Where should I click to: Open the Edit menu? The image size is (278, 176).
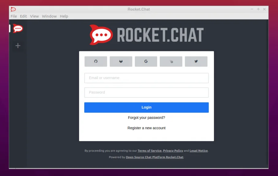(23, 16)
